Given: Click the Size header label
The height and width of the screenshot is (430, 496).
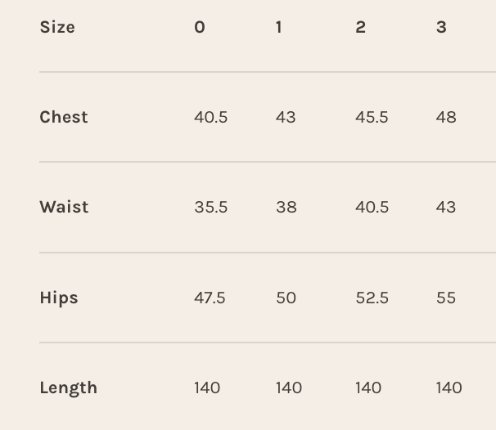Looking at the screenshot, I should click(x=57, y=27).
